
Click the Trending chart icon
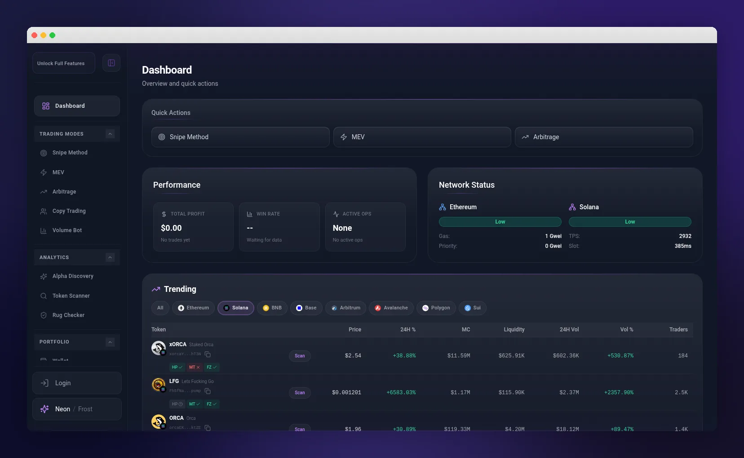[x=156, y=289]
